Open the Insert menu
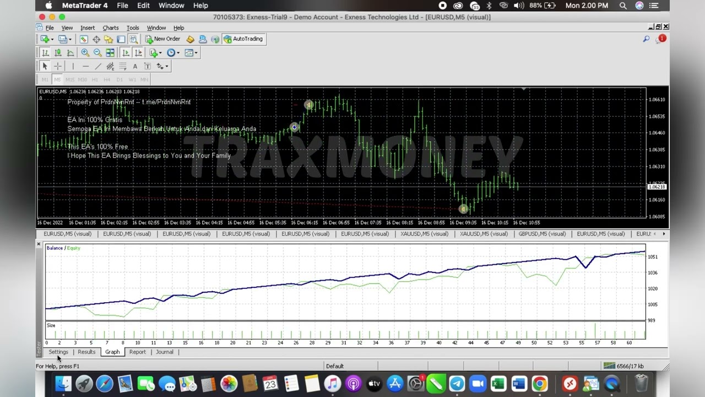This screenshot has height=397, width=705. (x=88, y=28)
